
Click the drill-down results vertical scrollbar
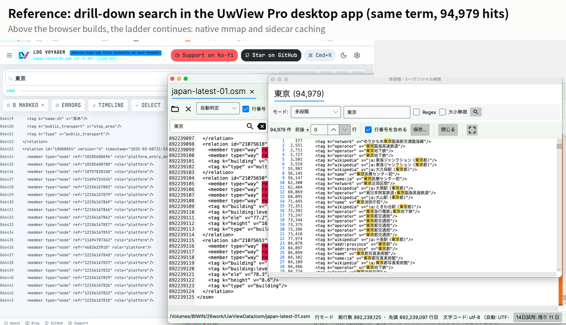click(x=559, y=205)
